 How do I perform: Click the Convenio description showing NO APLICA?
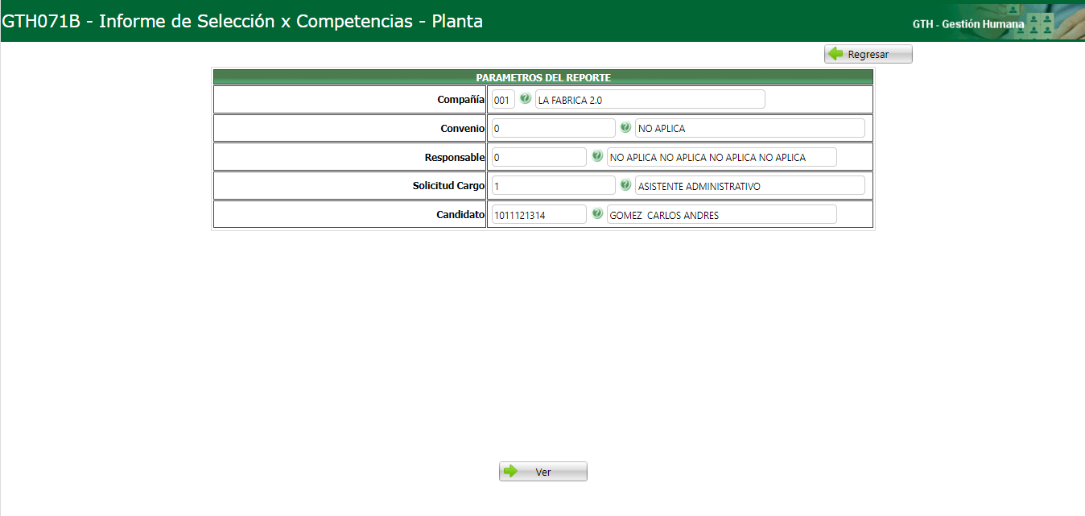click(x=749, y=127)
